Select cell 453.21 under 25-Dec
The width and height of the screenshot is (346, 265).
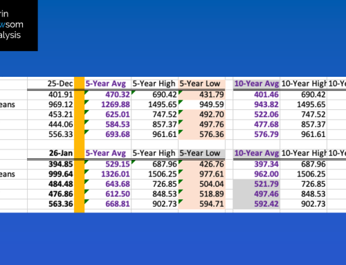click(51, 114)
